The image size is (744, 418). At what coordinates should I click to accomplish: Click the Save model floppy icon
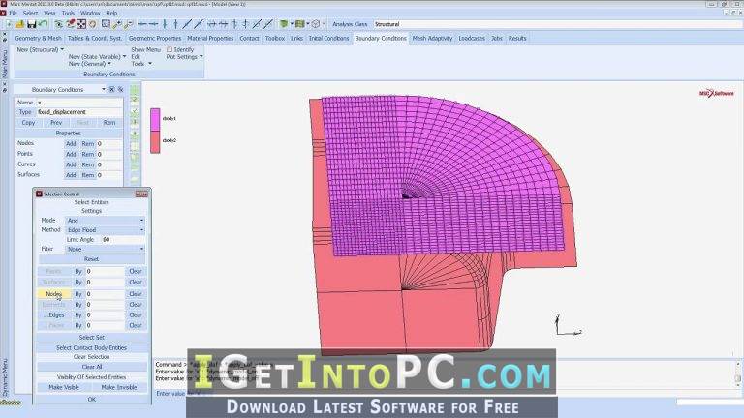pyautogui.click(x=31, y=23)
